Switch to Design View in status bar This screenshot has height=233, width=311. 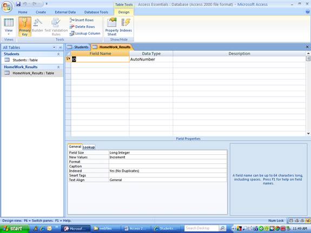[308, 221]
